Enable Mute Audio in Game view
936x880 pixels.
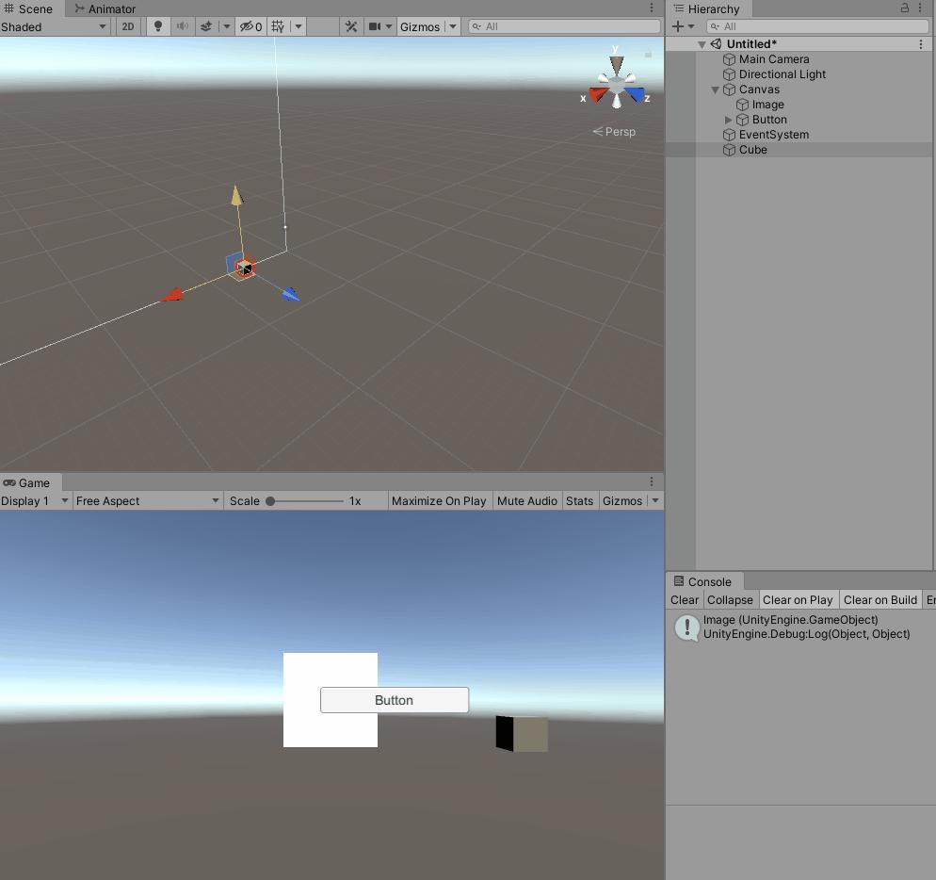[x=527, y=500]
